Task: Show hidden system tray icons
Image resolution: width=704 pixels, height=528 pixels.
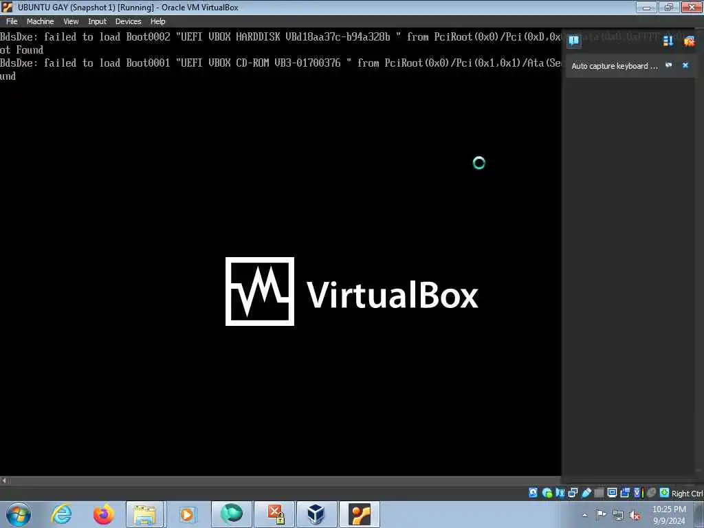Action: (584, 515)
